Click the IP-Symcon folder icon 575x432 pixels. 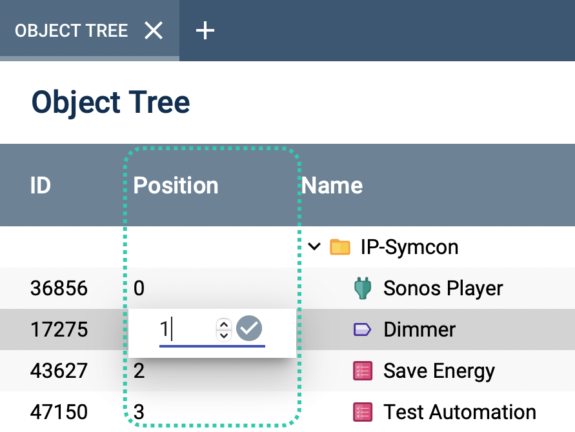pos(341,247)
